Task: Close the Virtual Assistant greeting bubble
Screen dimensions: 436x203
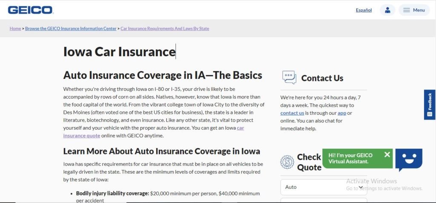Action: point(387,154)
